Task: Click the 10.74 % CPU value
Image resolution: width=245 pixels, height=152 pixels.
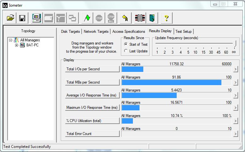Action: [177, 116]
